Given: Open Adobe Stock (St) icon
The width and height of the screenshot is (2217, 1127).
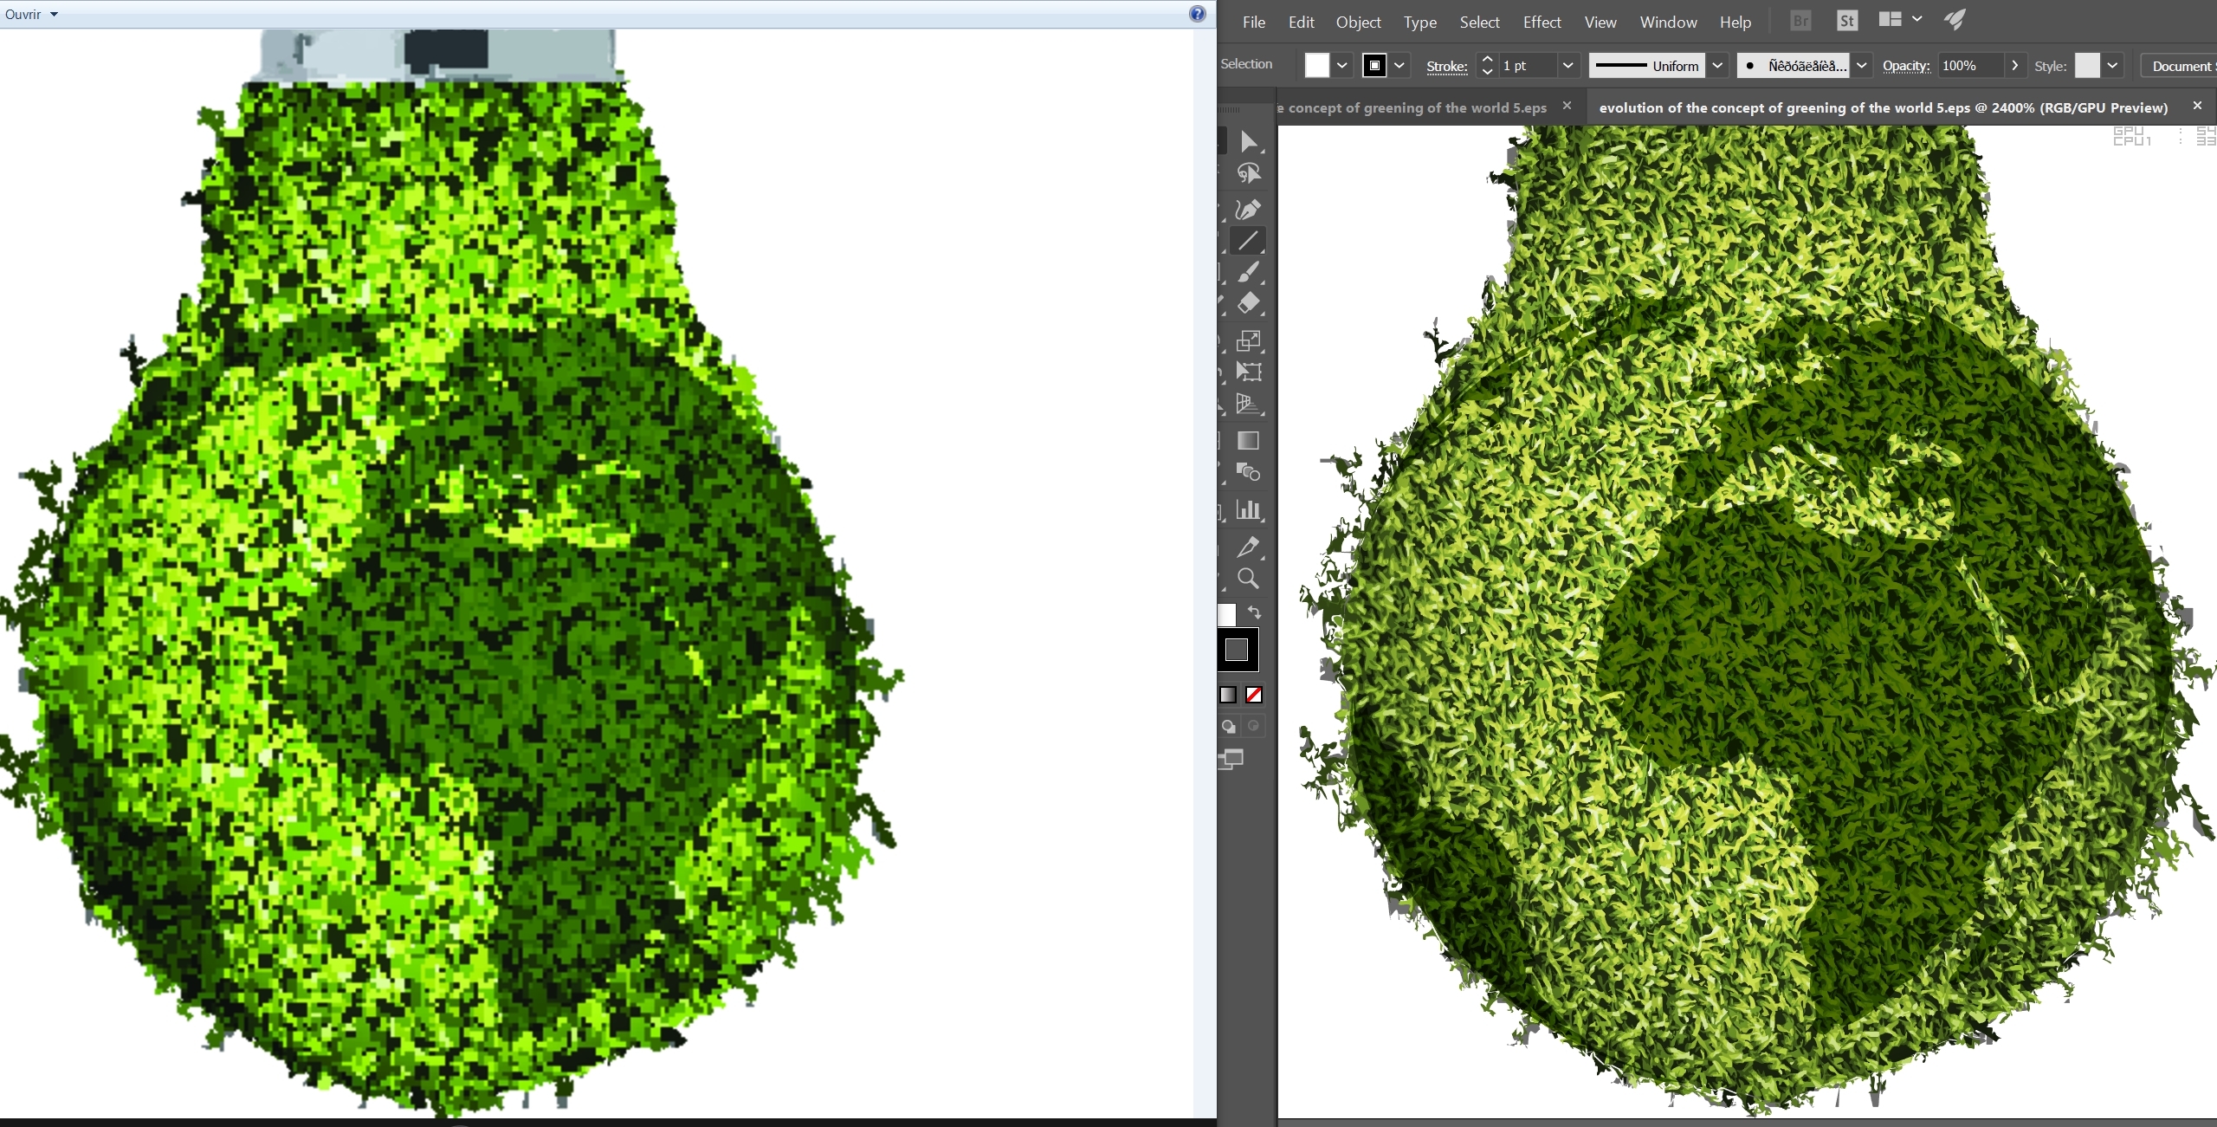Looking at the screenshot, I should pyautogui.click(x=1846, y=21).
